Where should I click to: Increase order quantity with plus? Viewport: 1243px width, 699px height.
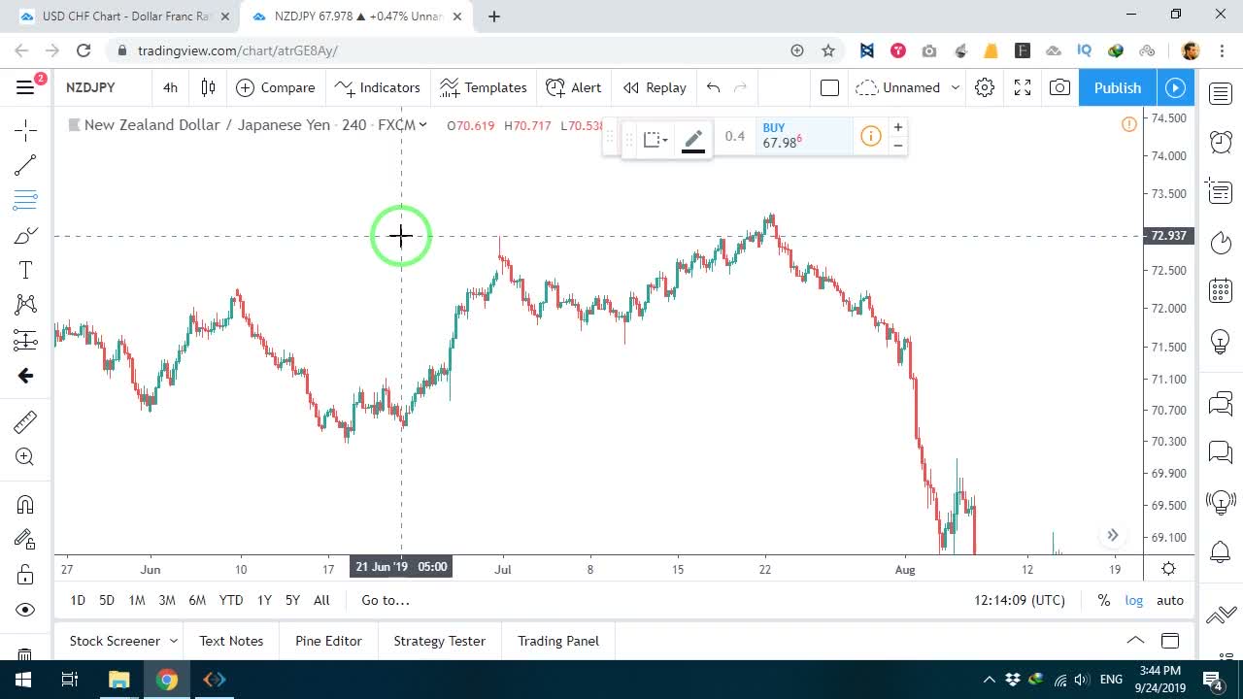pos(898,127)
